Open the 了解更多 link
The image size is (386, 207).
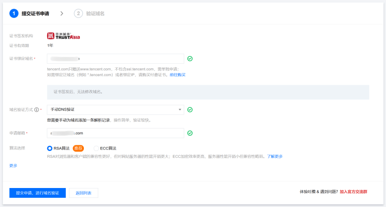click(x=275, y=157)
